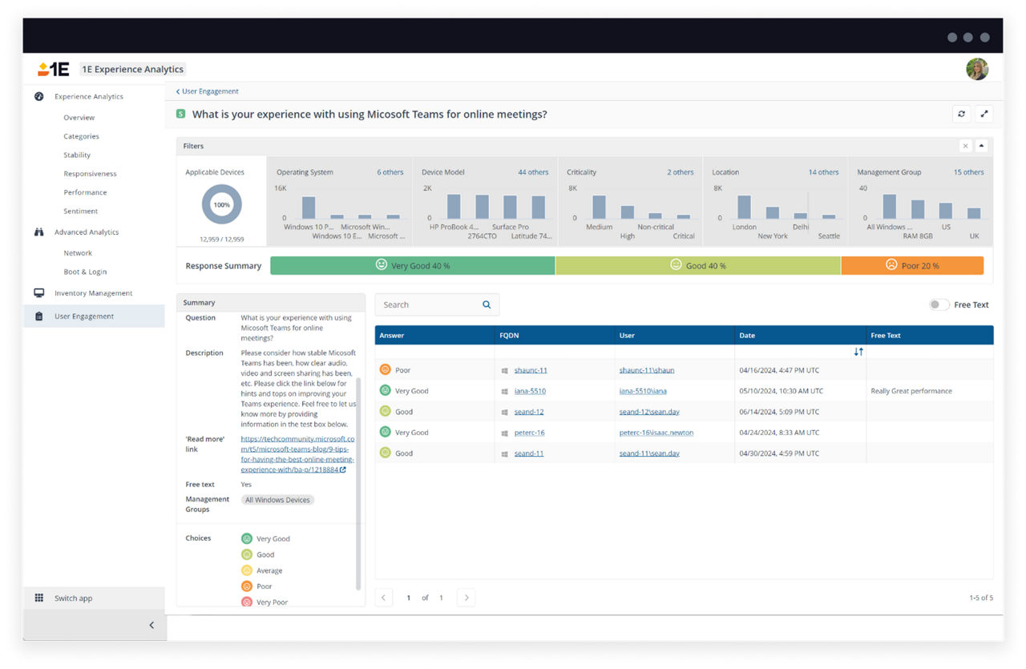Open the Network menu item

click(x=78, y=253)
